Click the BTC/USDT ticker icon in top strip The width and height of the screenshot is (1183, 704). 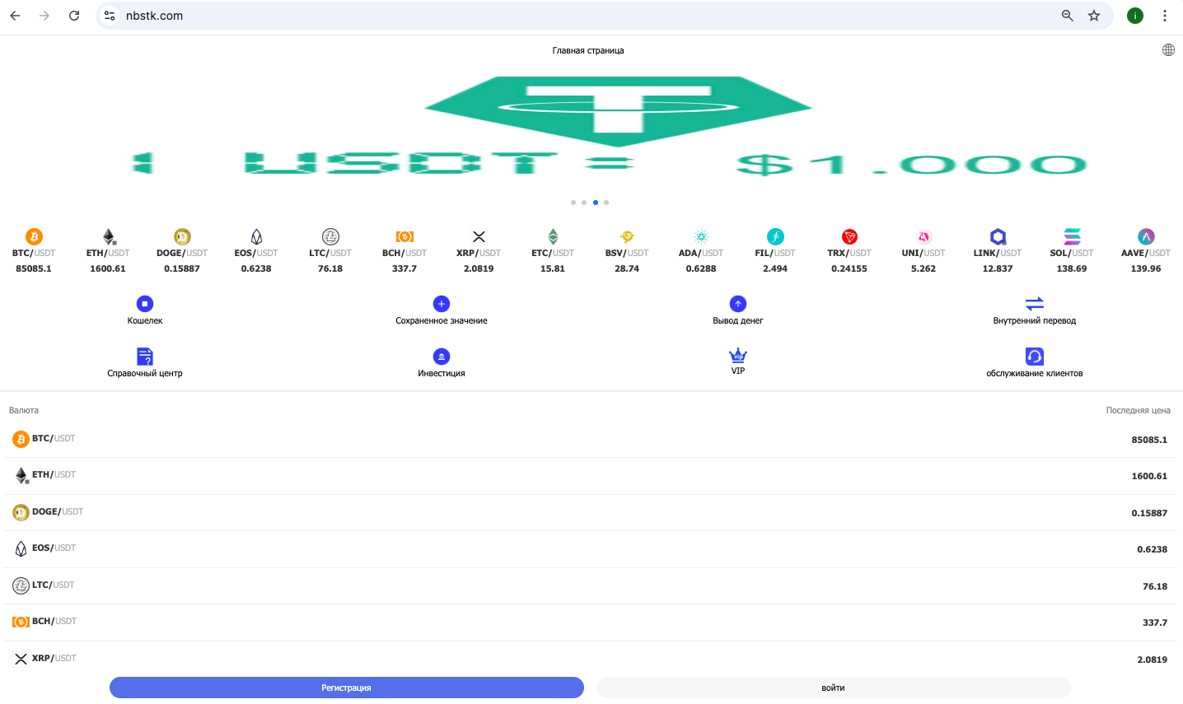coord(34,237)
